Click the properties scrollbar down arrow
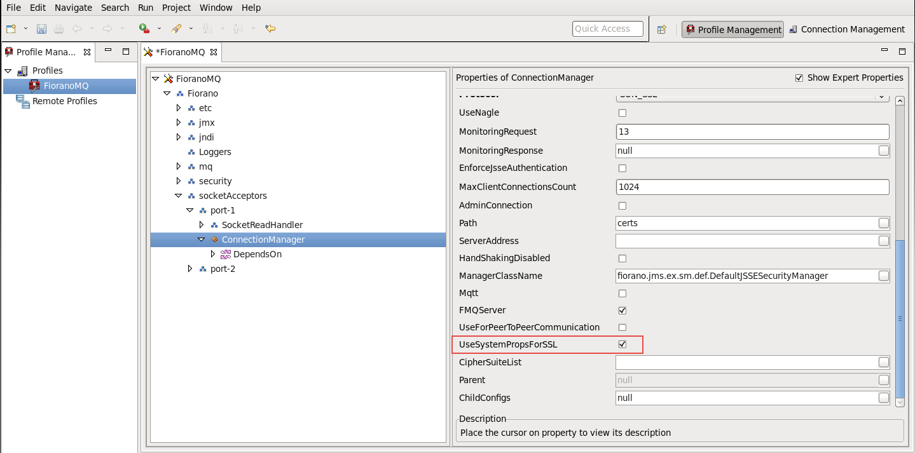The image size is (915, 453). (899, 402)
